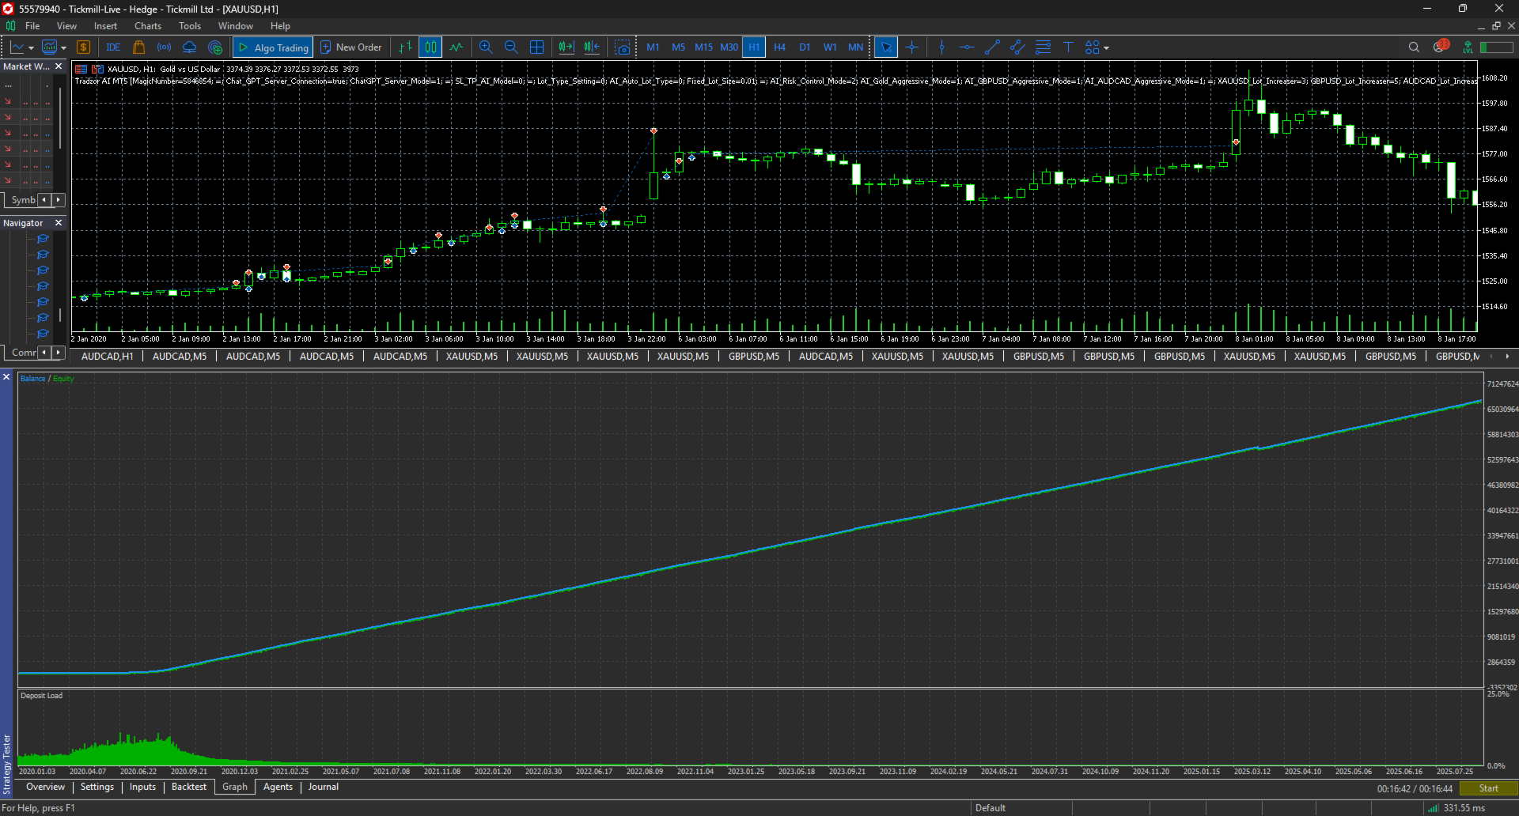Switch timeframe to M15
1519x816 pixels.
pos(703,47)
